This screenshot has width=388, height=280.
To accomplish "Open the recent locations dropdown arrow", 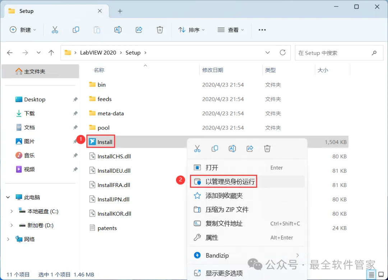I will click(x=38, y=52).
